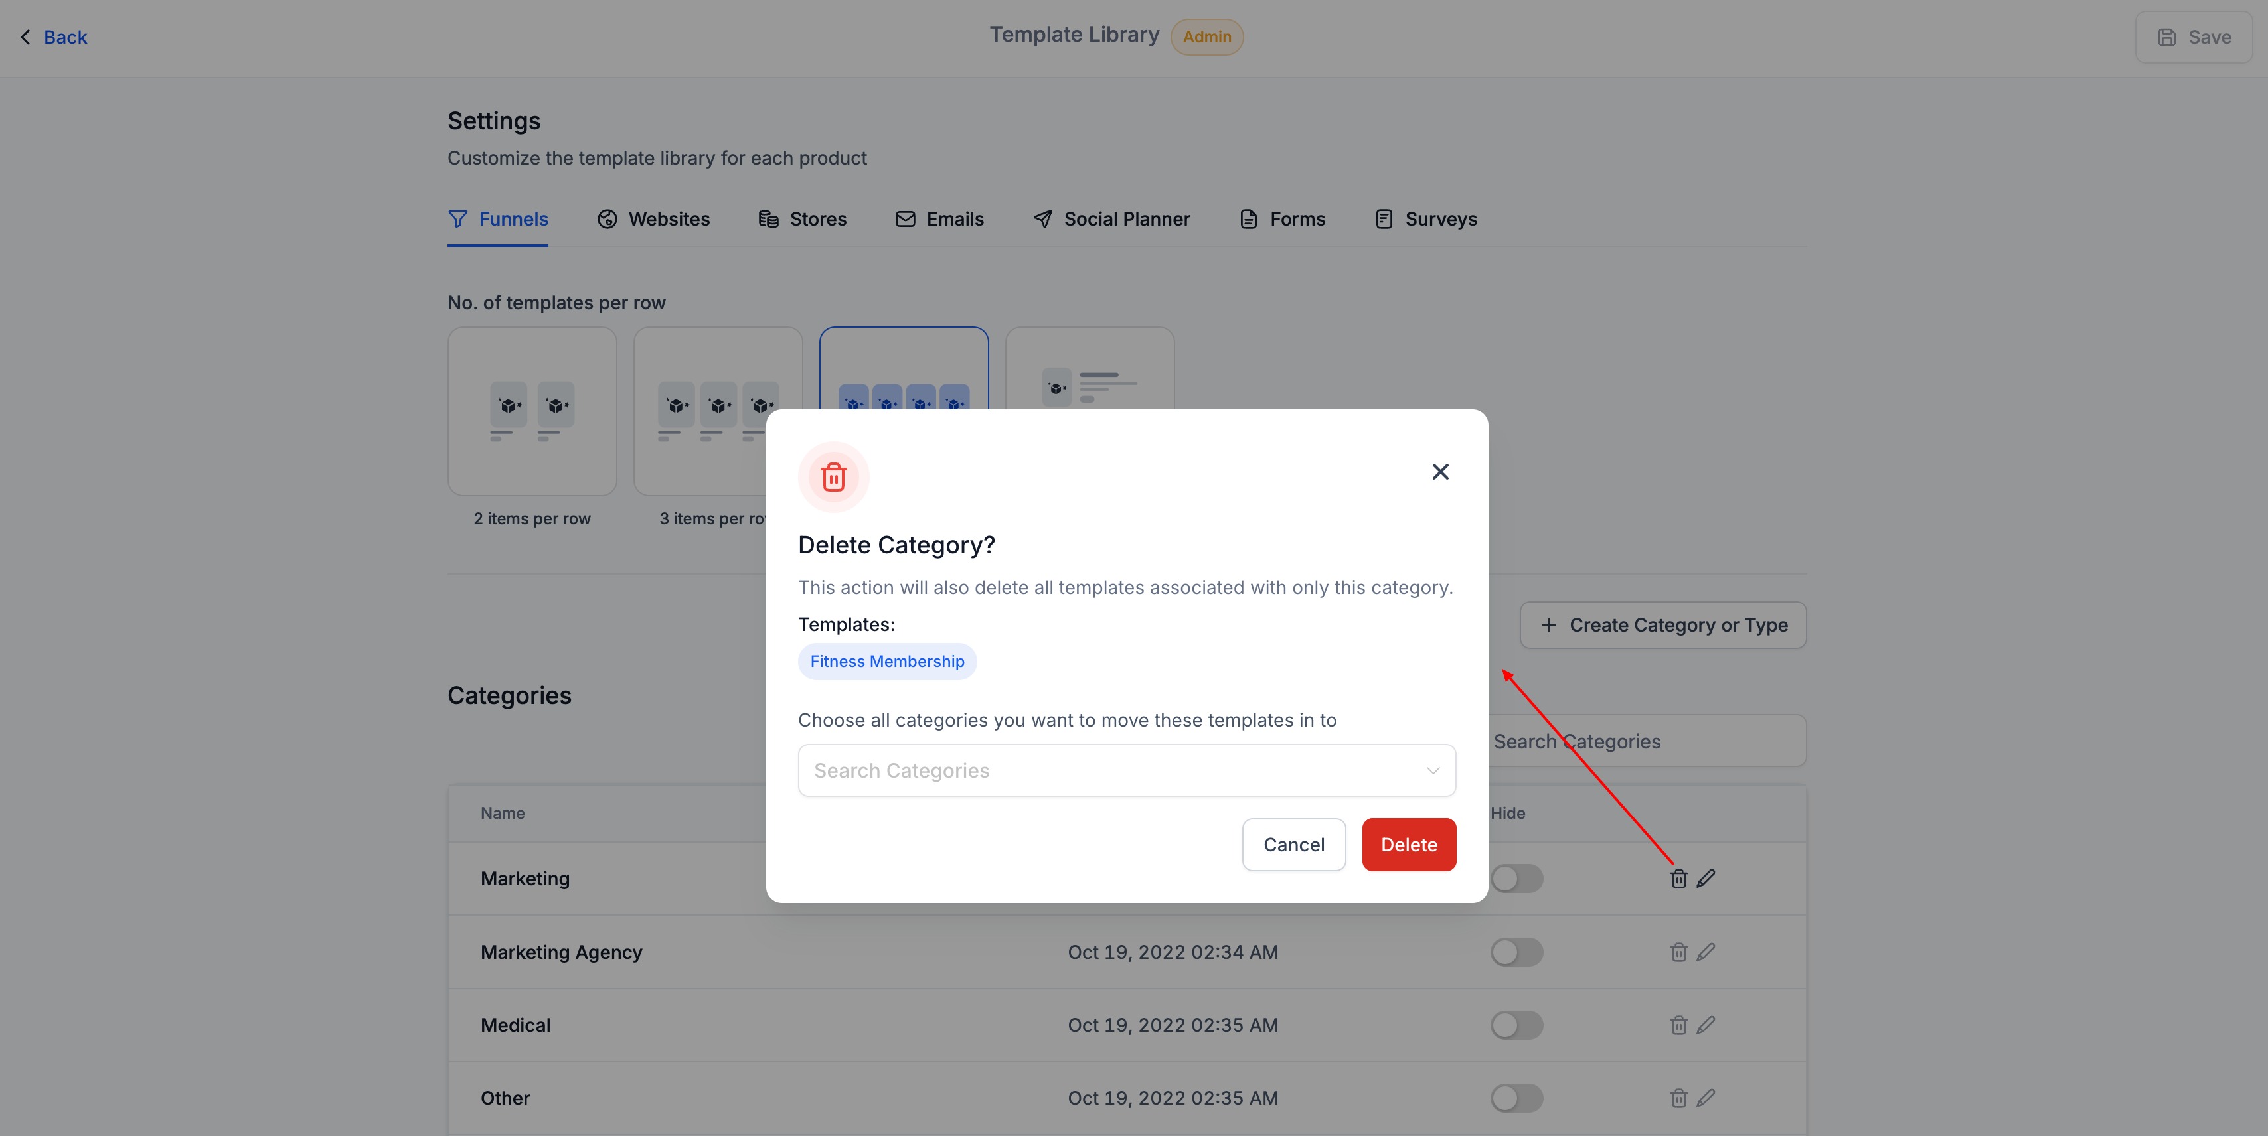
Task: Click the trash icon in Other row
Action: [x=1678, y=1098]
